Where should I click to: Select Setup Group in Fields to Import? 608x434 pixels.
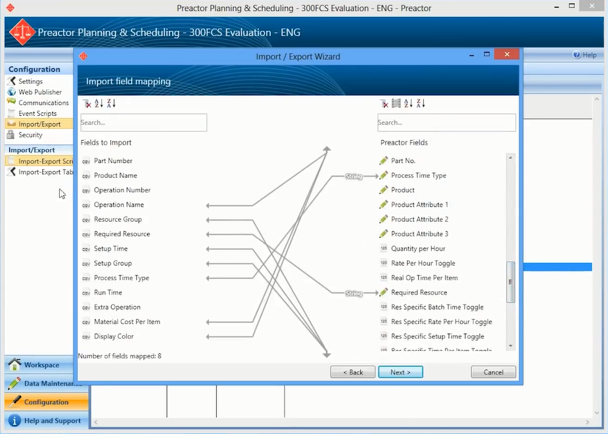[113, 263]
